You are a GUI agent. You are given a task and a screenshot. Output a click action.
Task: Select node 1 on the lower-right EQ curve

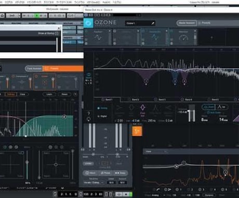[183, 163]
